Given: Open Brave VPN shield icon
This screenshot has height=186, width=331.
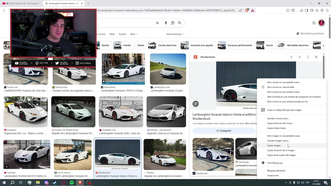Looking at the screenshot, I should coord(322,10).
